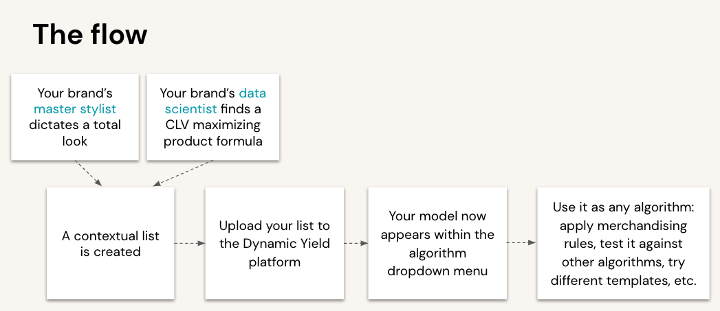The image size is (720, 311).
Task: Select the 'Your model now appears' box
Action: (437, 243)
